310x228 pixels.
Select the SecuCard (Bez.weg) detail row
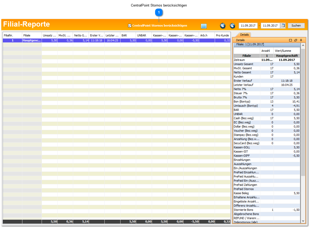pos(267,143)
